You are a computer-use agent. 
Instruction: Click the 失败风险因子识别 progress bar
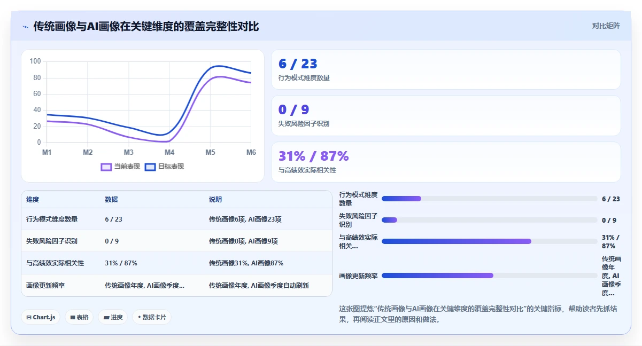point(490,220)
